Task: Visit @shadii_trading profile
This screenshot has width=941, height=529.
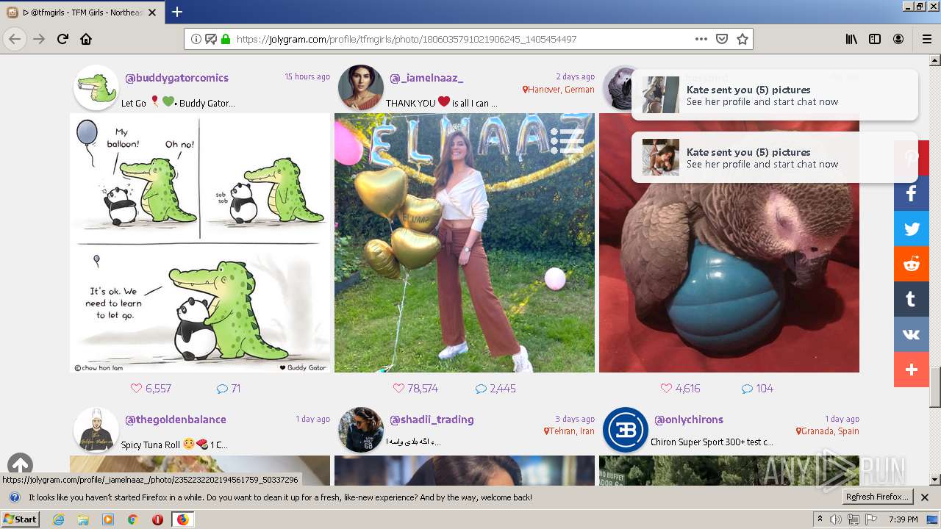Action: click(432, 420)
